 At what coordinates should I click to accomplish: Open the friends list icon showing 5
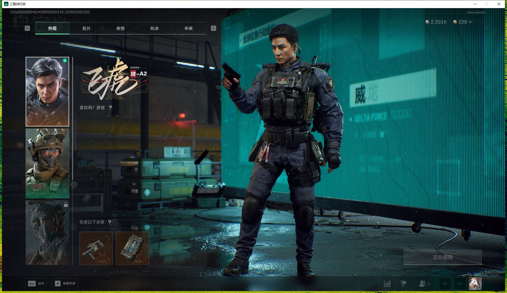point(424,284)
